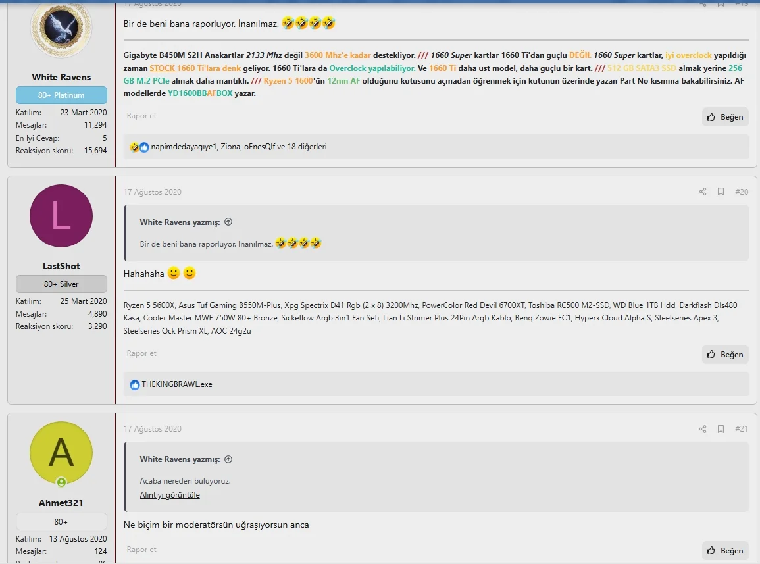Like White Ravens' post with Beğen

[x=725, y=117]
